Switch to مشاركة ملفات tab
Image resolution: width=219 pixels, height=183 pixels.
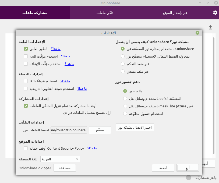35,13
